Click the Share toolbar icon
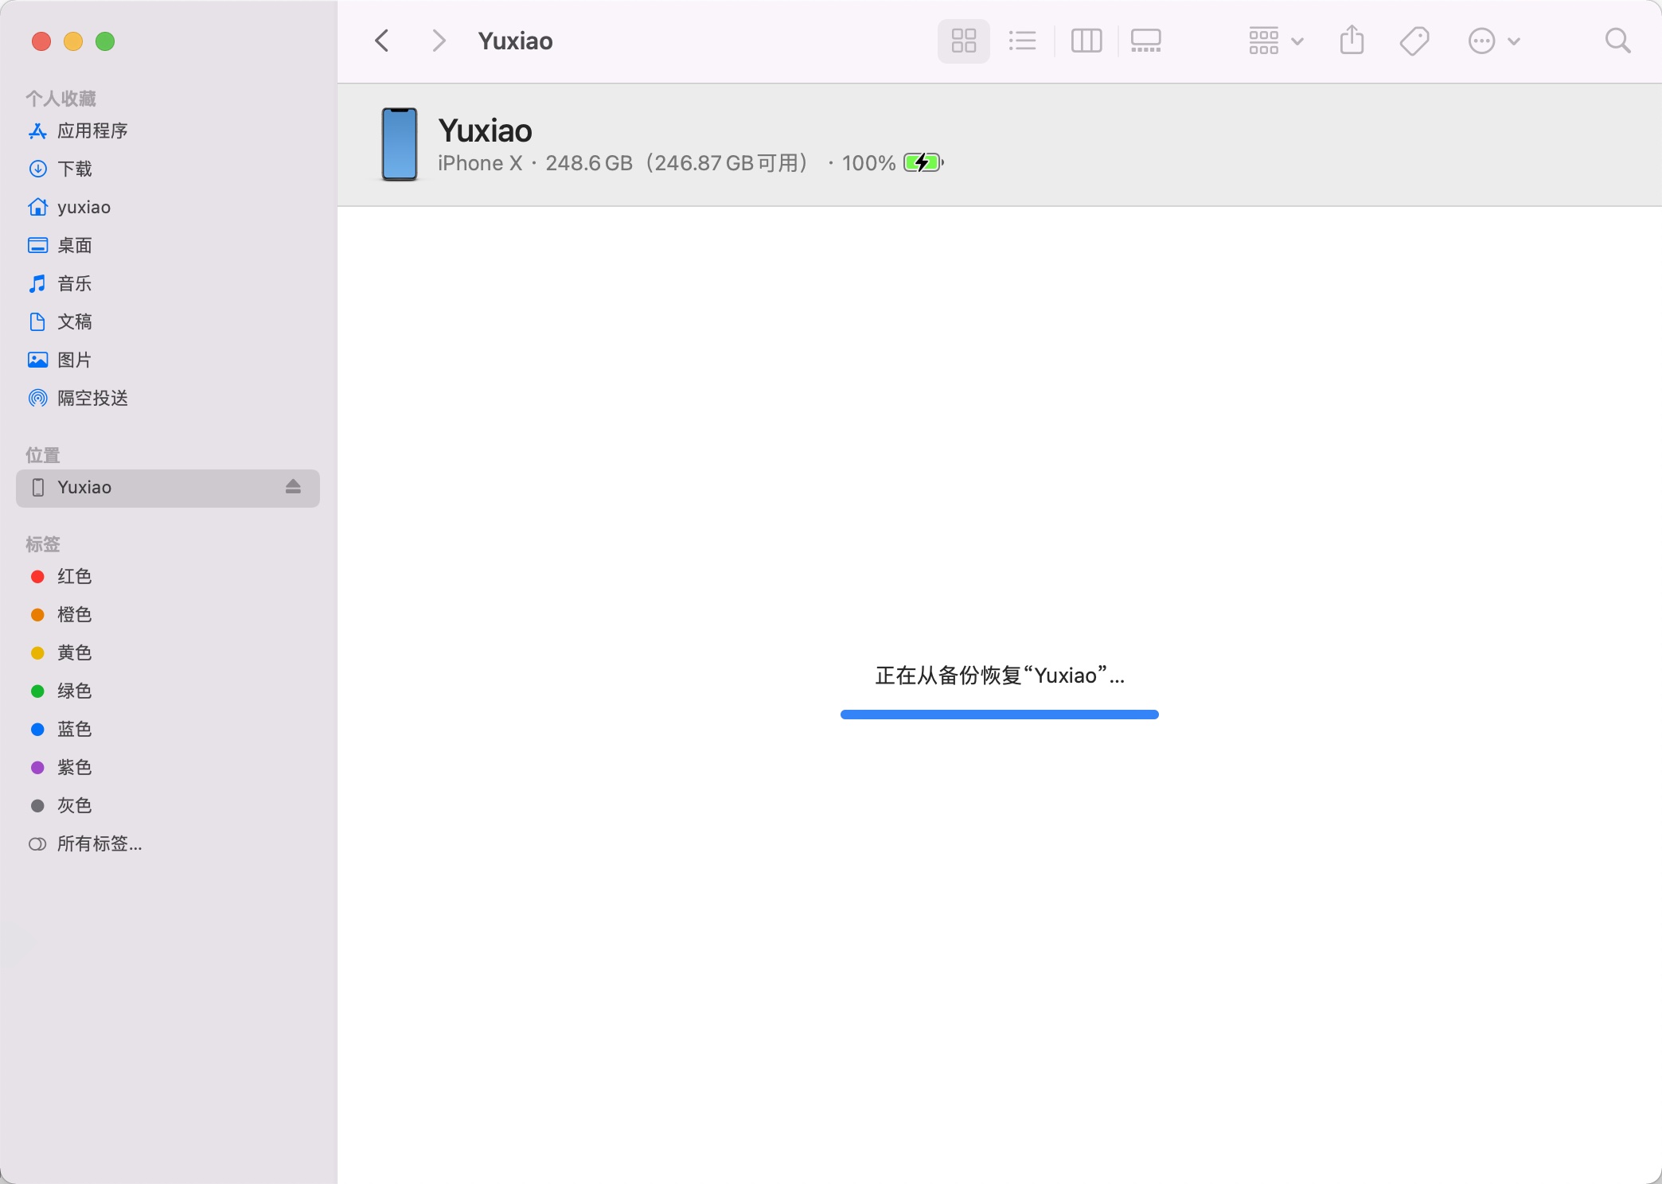 (1352, 41)
